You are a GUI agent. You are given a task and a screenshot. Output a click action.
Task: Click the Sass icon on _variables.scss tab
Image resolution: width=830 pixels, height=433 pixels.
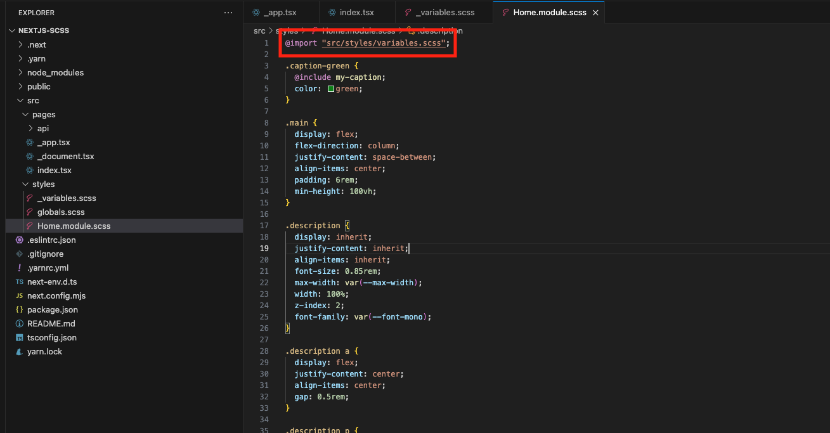408,13
